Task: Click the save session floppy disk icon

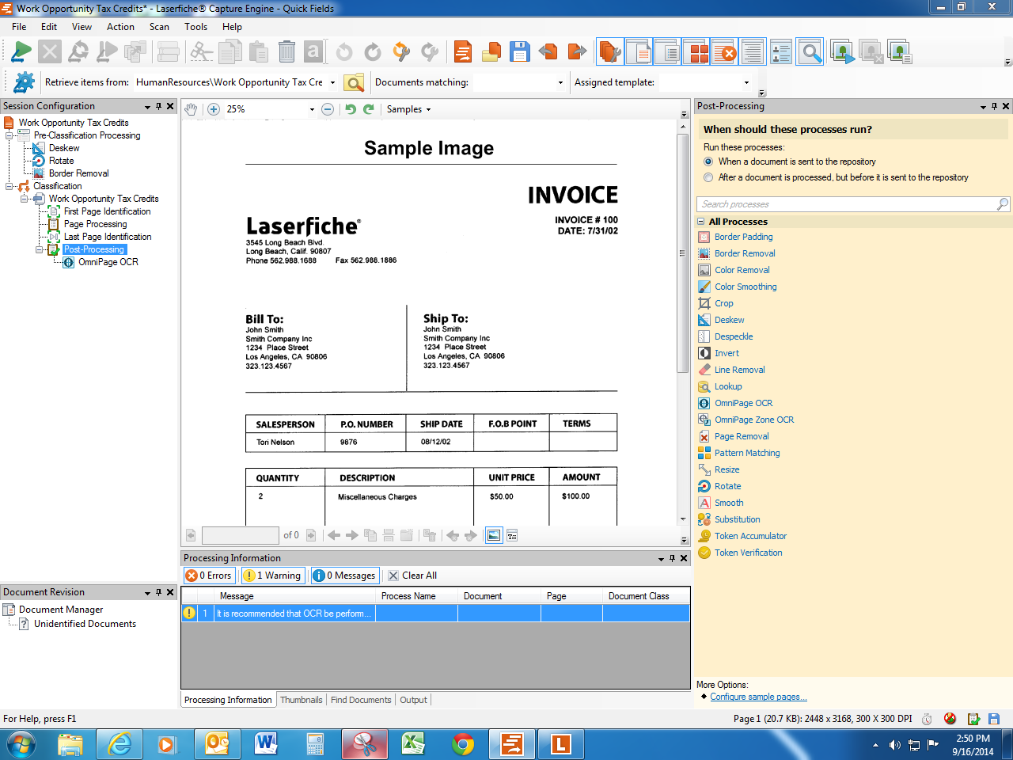Action: 519,52
